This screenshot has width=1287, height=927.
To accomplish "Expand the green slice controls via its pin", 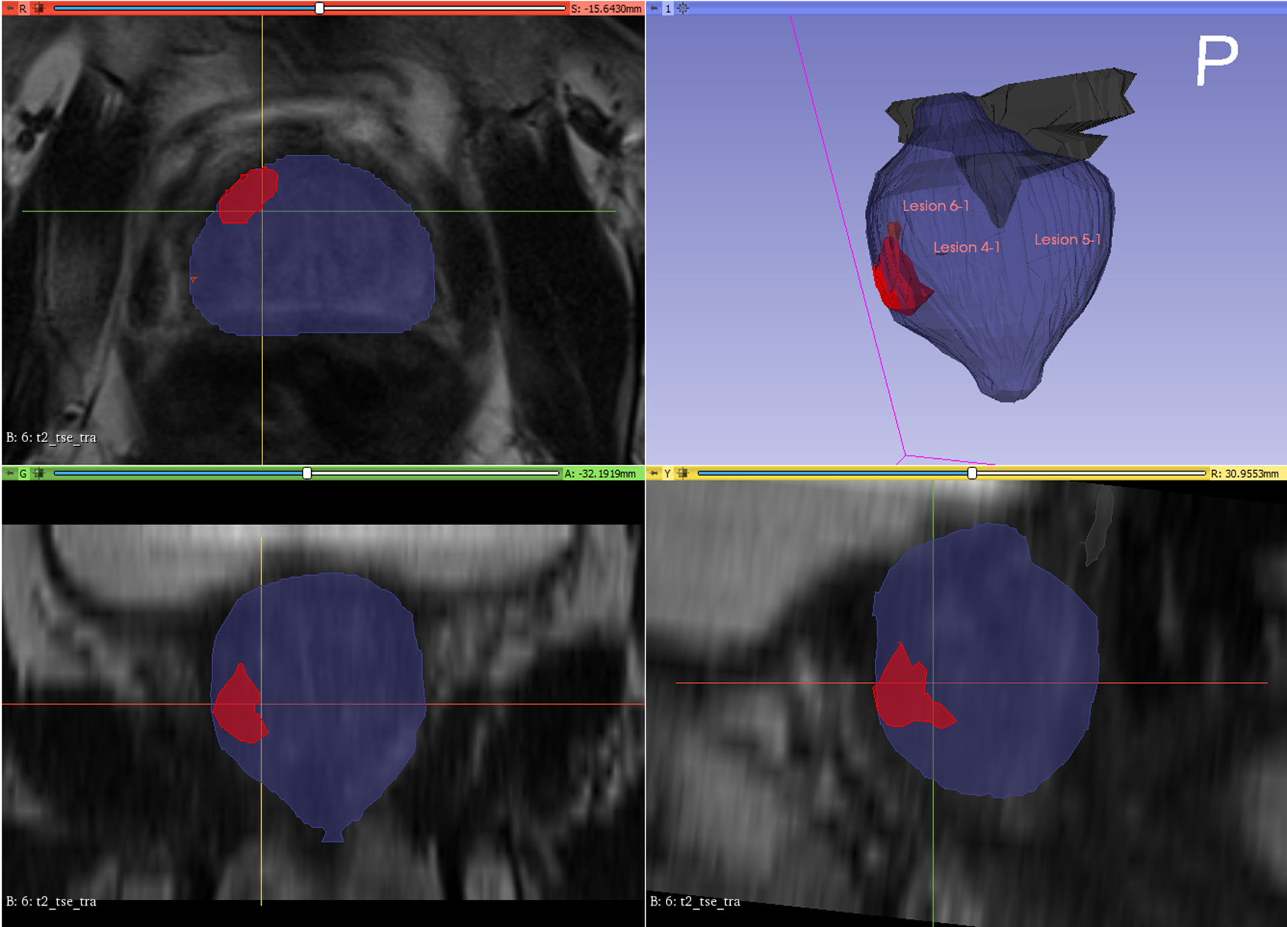I will click(x=11, y=474).
